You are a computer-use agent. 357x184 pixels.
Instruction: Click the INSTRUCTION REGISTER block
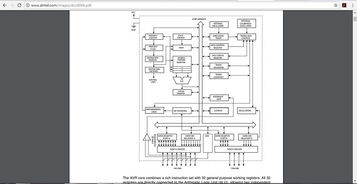[x=155, y=59]
